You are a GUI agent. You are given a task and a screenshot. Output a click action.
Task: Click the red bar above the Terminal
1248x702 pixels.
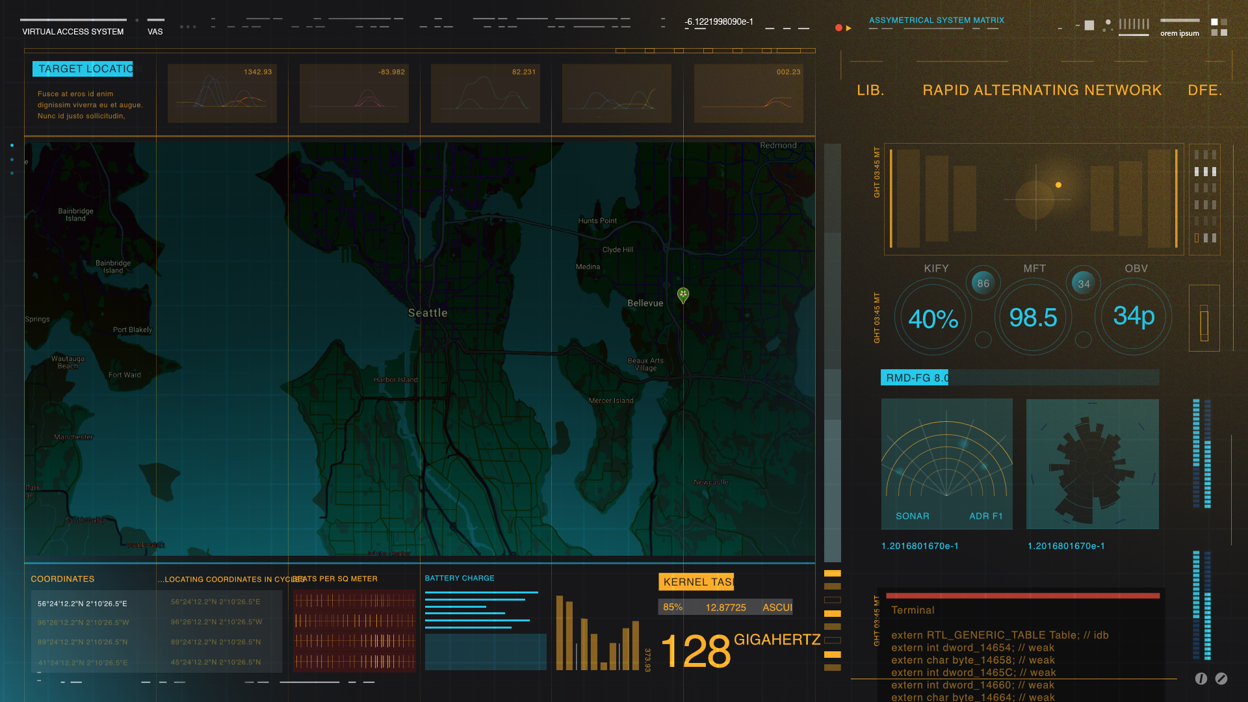pos(1023,595)
